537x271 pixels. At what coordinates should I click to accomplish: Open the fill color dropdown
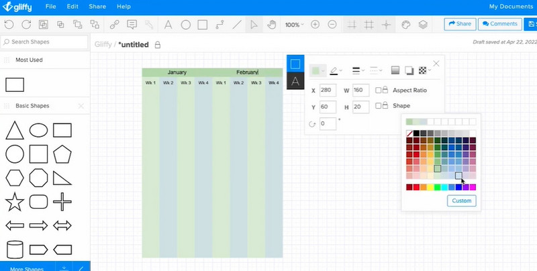pyautogui.click(x=318, y=70)
